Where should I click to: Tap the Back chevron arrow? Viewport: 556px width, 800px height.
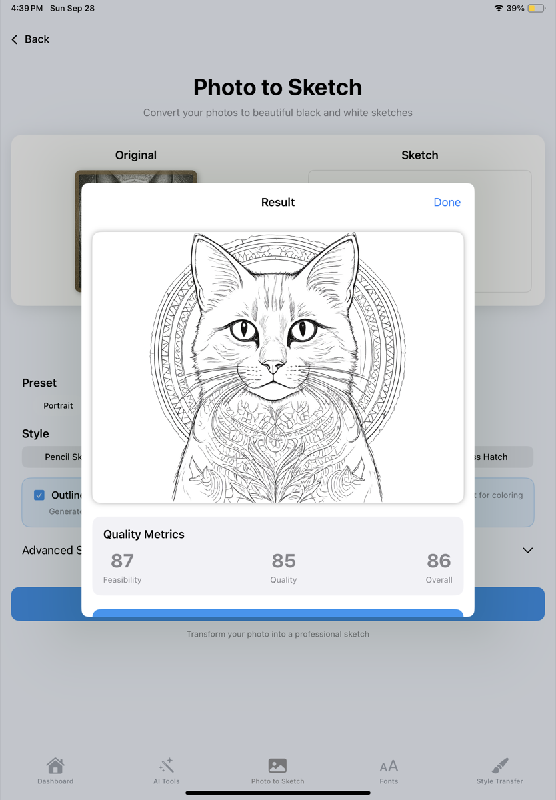pos(15,40)
